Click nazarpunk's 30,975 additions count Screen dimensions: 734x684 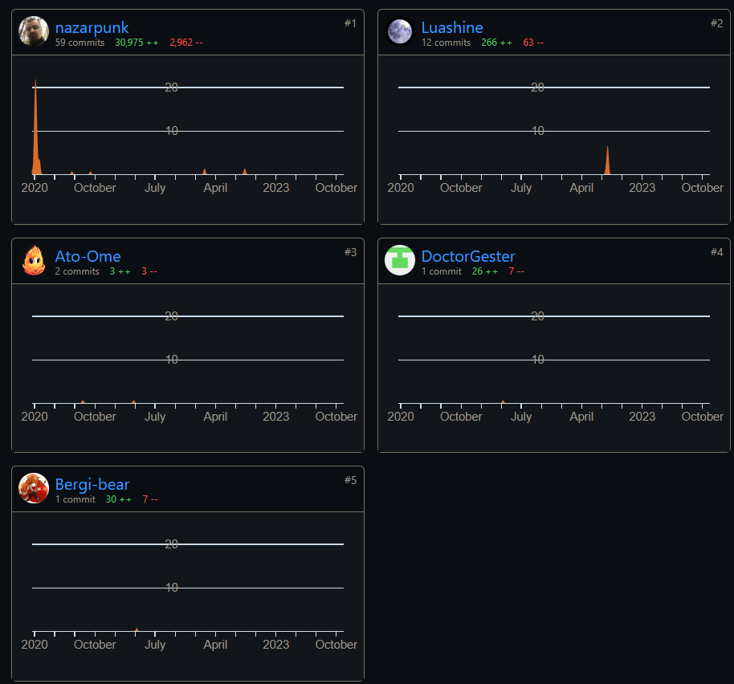coord(137,43)
